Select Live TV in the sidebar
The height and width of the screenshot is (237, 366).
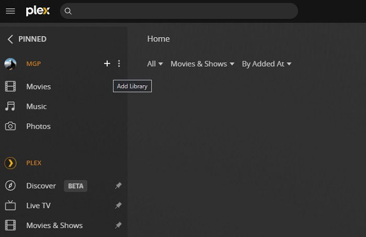(38, 206)
